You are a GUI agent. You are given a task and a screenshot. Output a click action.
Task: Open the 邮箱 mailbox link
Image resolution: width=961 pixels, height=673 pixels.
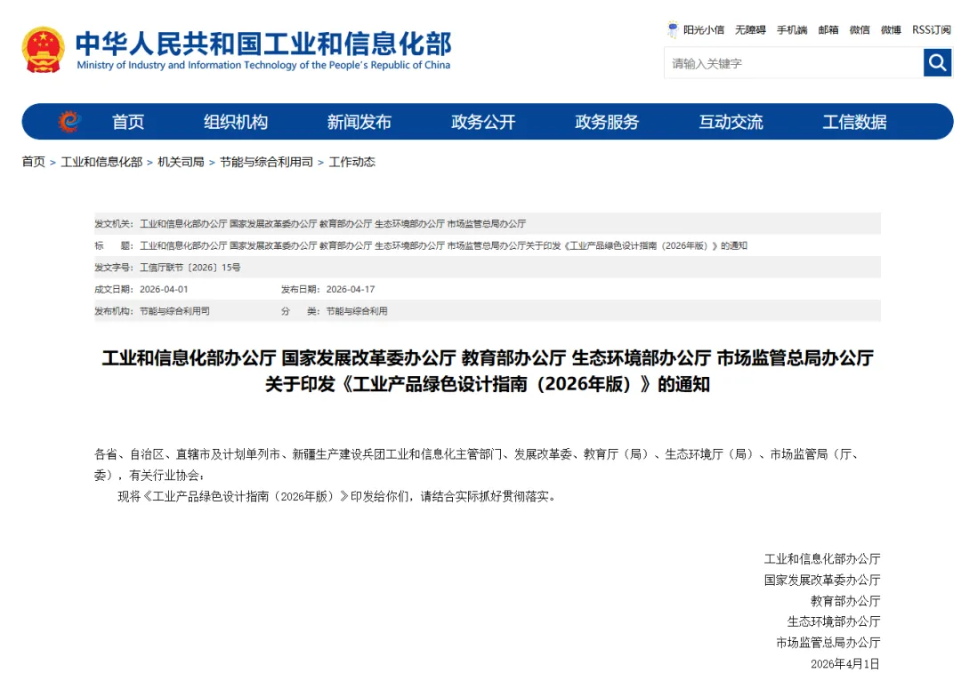coord(828,30)
